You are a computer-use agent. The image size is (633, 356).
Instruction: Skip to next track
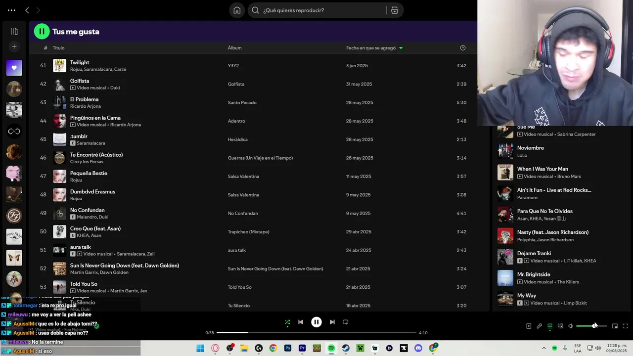point(332,322)
